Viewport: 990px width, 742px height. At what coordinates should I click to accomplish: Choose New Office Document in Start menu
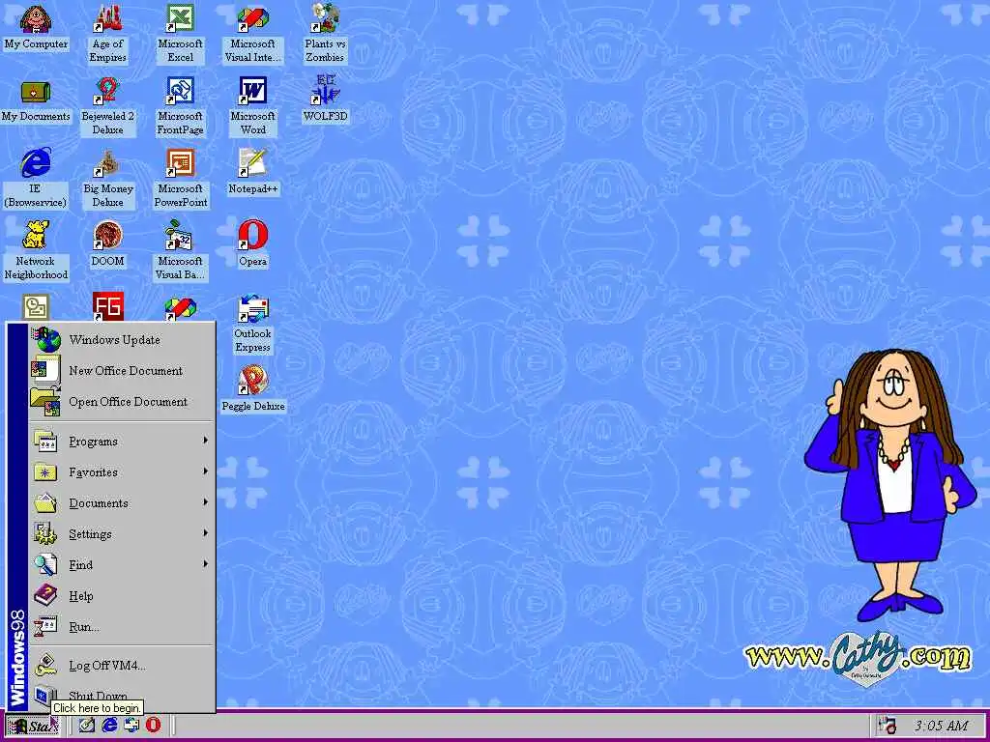122,370
